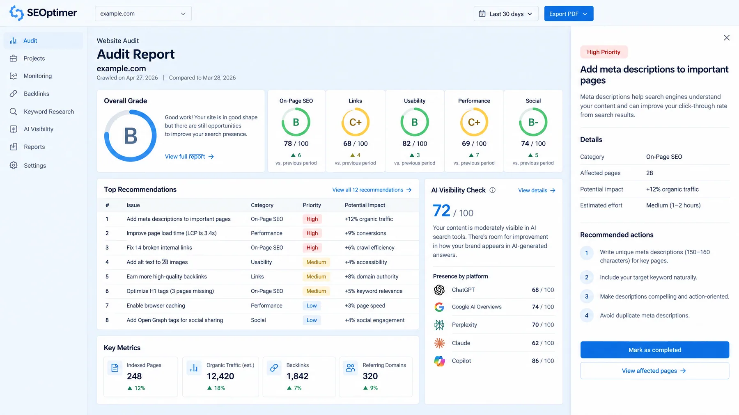Follow the View full report link
Viewport: 739px width, 415px height.
coord(189,157)
